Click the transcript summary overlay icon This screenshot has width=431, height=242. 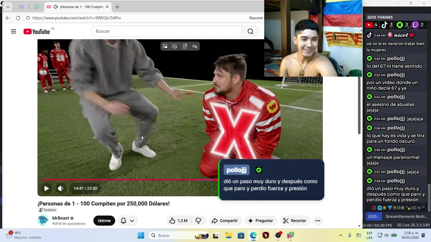pos(185,46)
